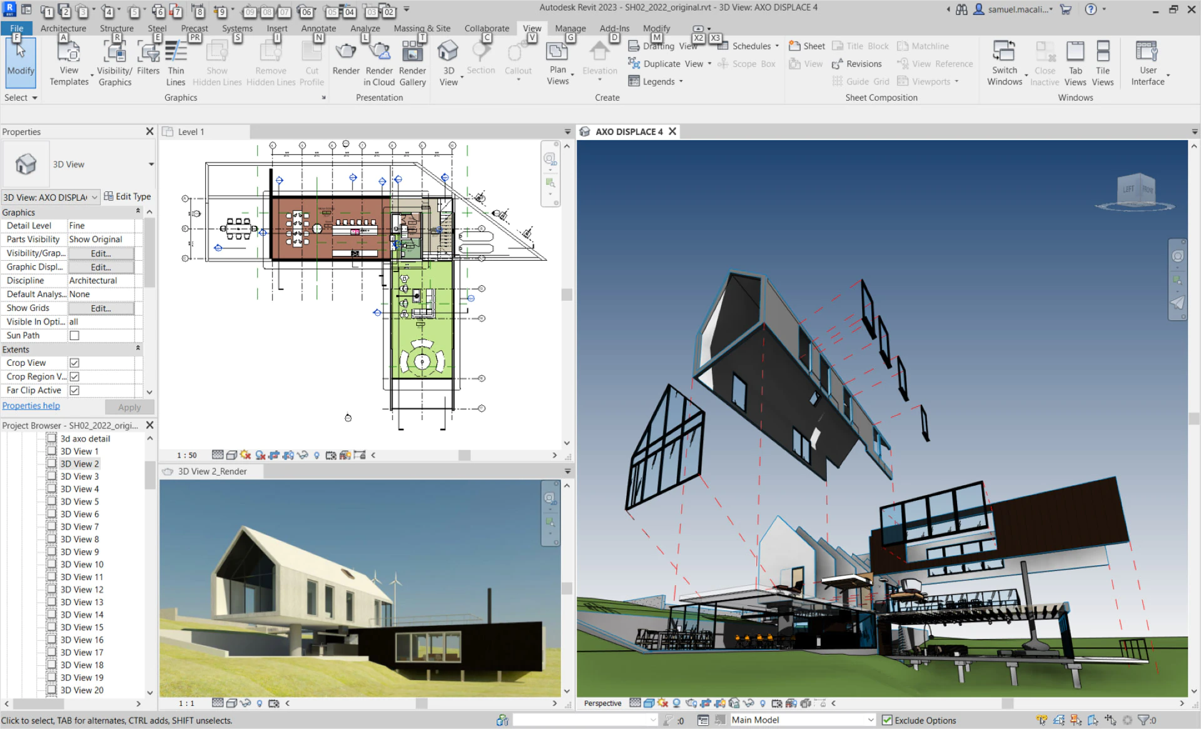
Task: Toggle the Exclude Options checkbox
Action: click(x=887, y=720)
